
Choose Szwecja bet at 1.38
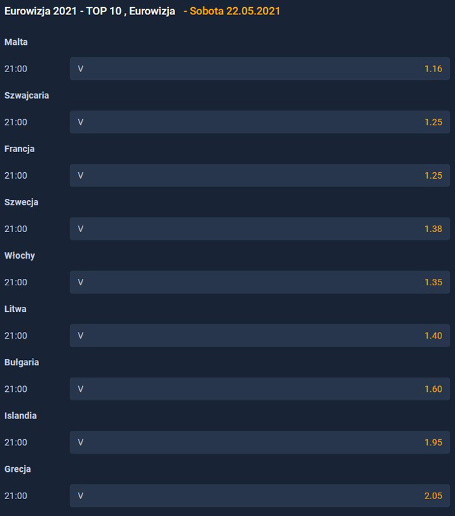[x=259, y=228]
